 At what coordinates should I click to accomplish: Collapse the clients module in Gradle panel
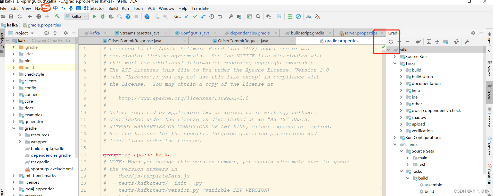pos(395,144)
